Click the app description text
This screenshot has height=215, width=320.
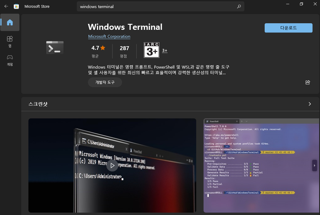[x=159, y=70]
